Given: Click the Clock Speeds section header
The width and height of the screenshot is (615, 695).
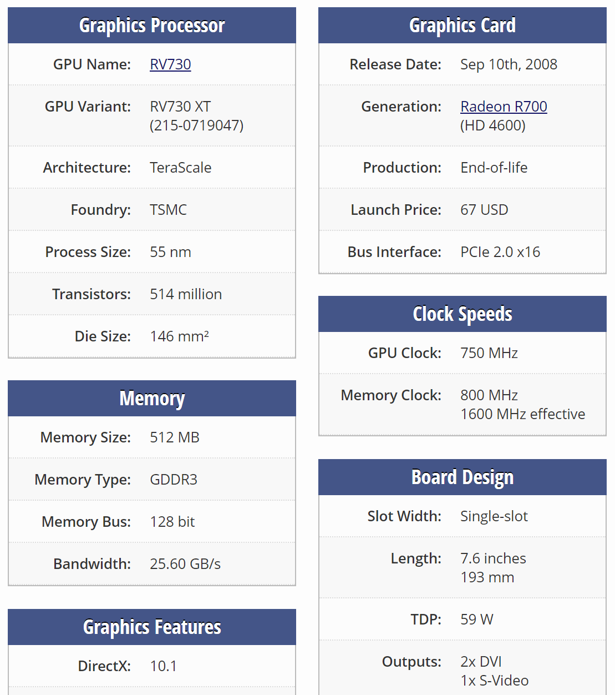Looking at the screenshot, I should tap(462, 314).
